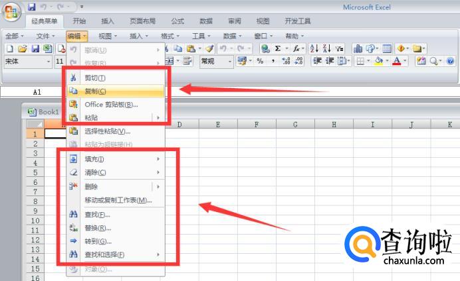Viewport: 460px width, 281px height.
Task: Click the blue Help question icon
Action: tap(450, 61)
